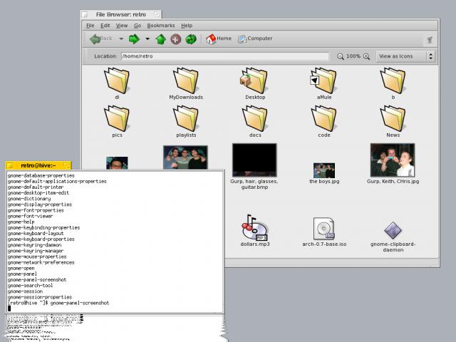
Task: Select thumbnail of three men behind terminal
Action: tap(185, 157)
